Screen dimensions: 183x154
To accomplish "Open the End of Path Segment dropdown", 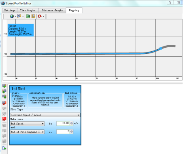I will coord(28,132).
